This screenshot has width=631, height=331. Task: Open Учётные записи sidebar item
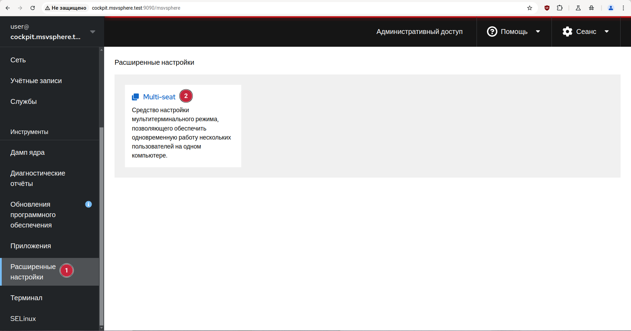[36, 81]
